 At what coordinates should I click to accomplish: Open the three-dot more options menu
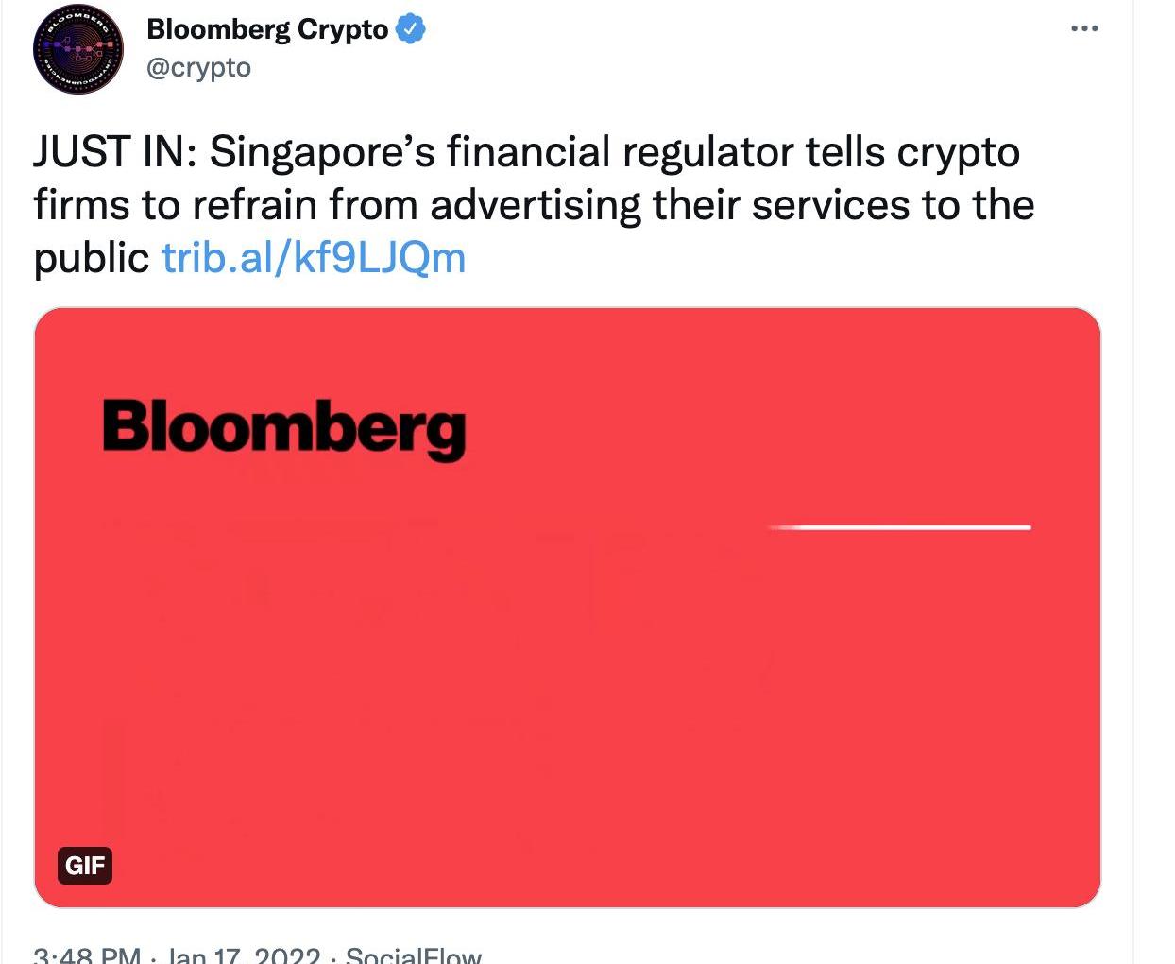pyautogui.click(x=1084, y=29)
